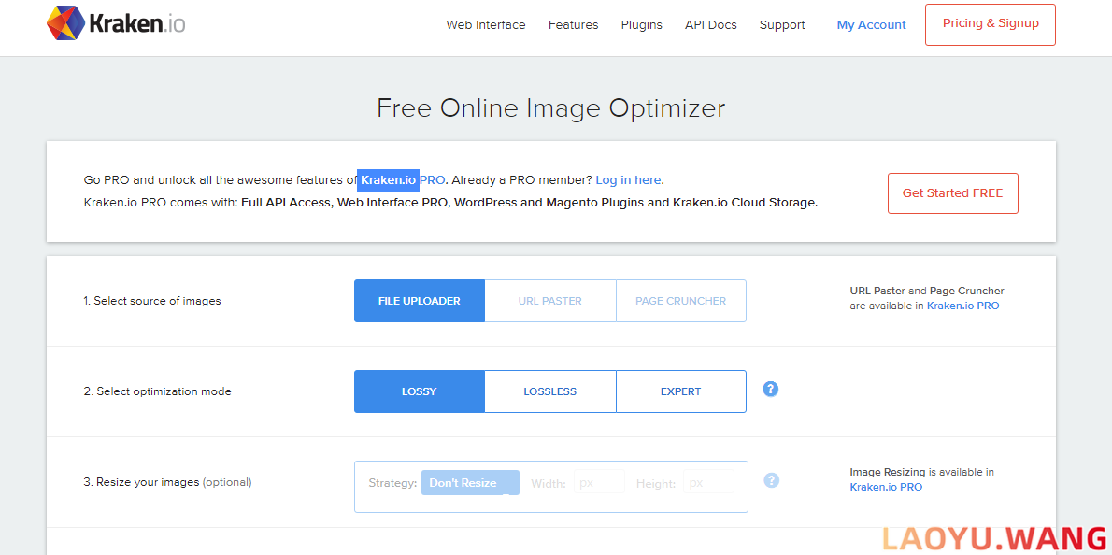Select FILE UPLOADER source
Image resolution: width=1112 pixels, height=555 pixels.
click(420, 301)
